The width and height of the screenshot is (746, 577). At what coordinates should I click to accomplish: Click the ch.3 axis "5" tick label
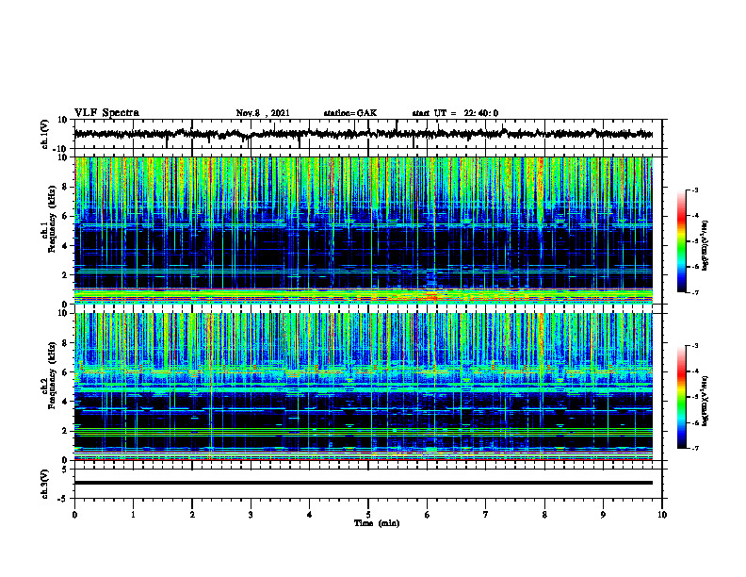[66, 470]
